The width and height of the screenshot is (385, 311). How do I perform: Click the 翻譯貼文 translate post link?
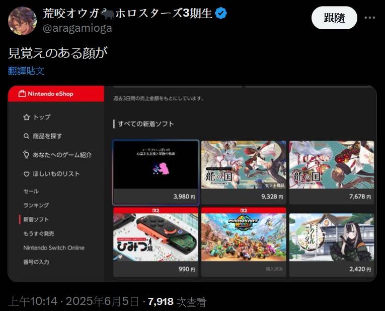[x=26, y=71]
